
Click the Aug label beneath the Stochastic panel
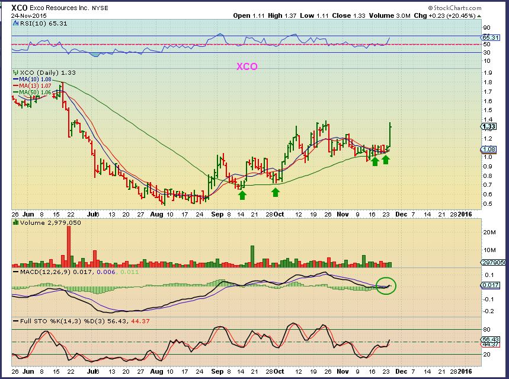[x=157, y=371]
